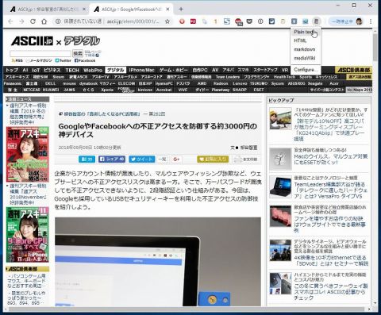The width and height of the screenshot is (381, 315).
Task: Open the browser home page icon
Action: pyautogui.click(x=44, y=21)
